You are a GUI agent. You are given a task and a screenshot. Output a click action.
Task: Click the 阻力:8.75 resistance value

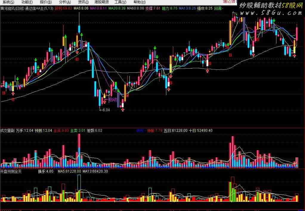[170, 8]
